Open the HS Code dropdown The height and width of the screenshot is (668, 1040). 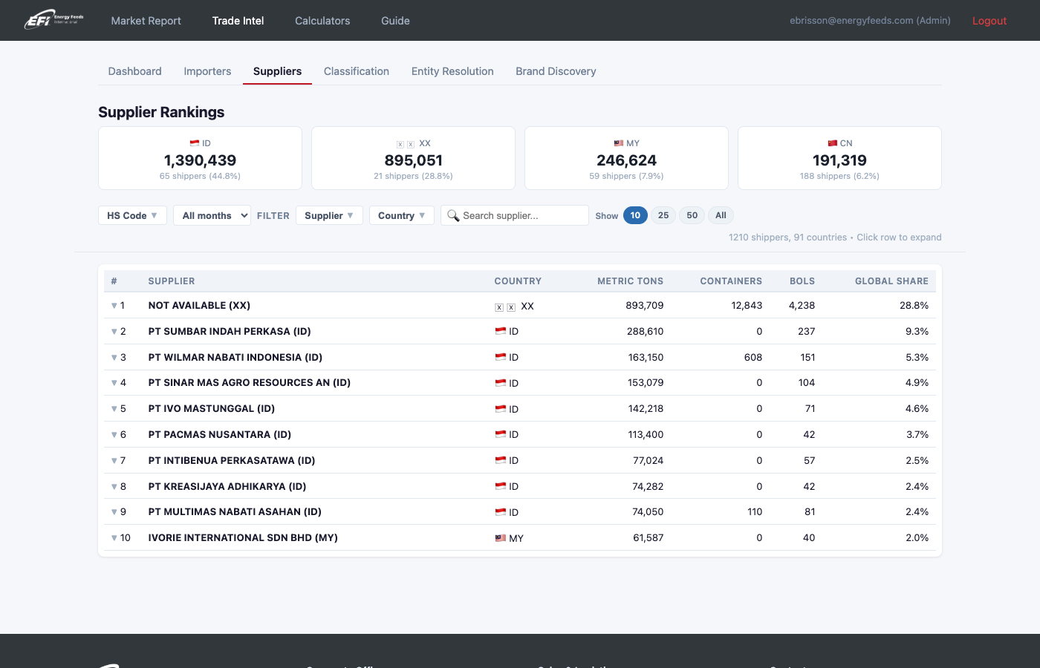pos(132,215)
